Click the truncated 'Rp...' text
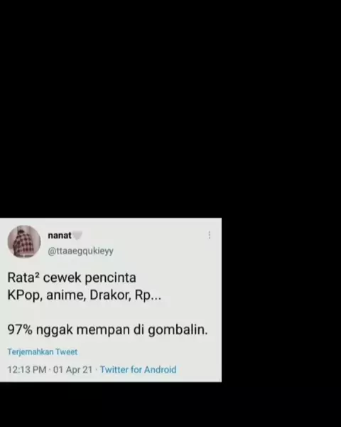Screen dimensions: 341x427 pyautogui.click(x=148, y=295)
